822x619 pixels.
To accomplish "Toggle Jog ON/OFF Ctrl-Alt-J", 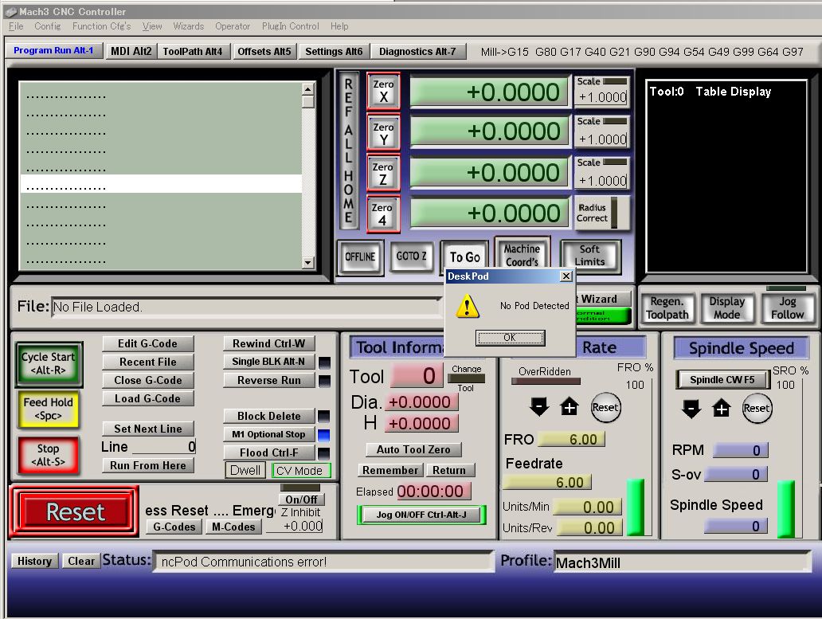I will [421, 515].
